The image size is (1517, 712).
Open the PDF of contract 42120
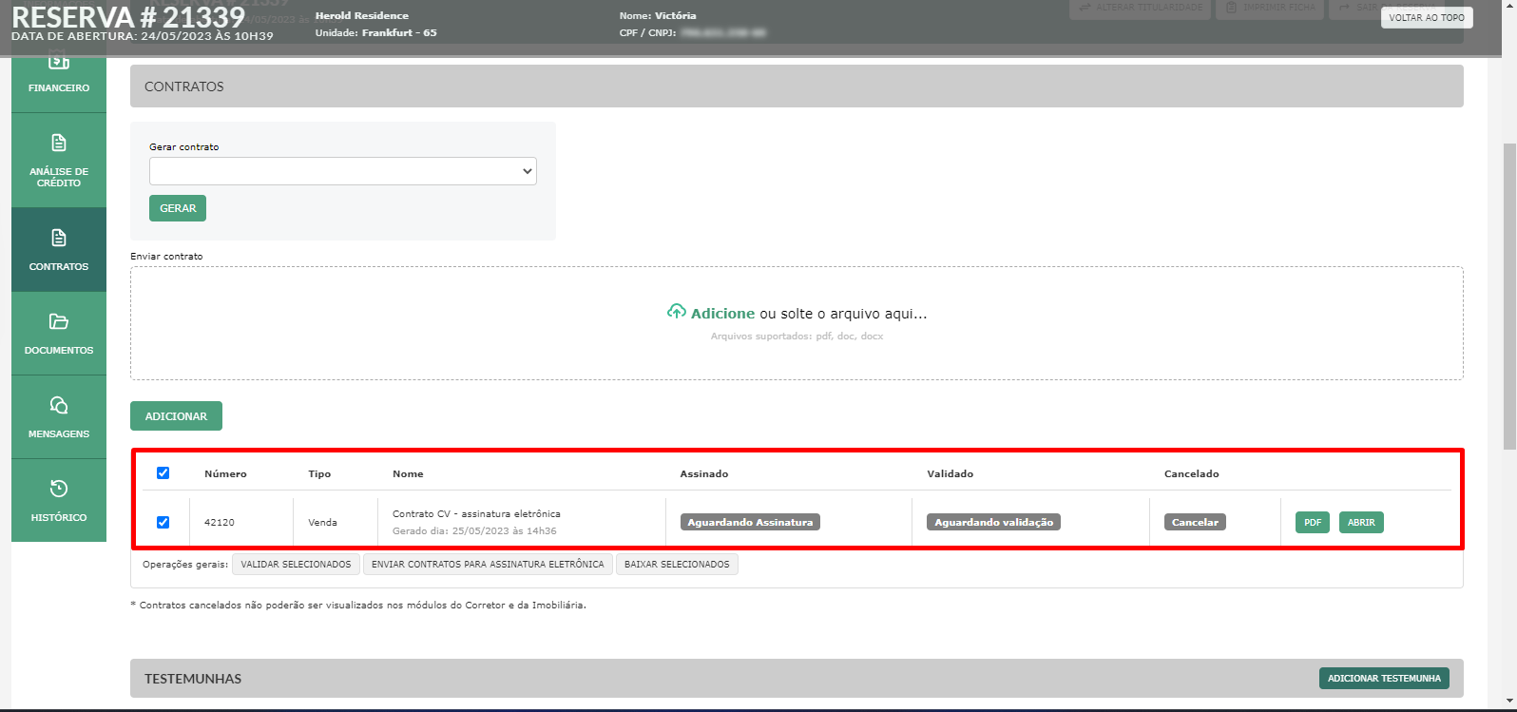click(x=1313, y=522)
